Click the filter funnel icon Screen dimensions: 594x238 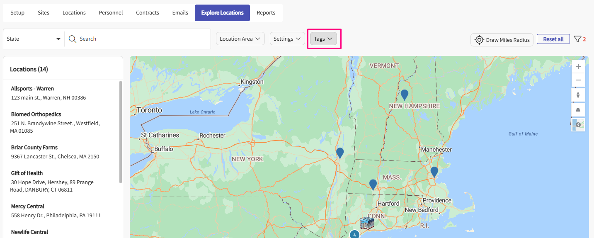[x=577, y=39]
